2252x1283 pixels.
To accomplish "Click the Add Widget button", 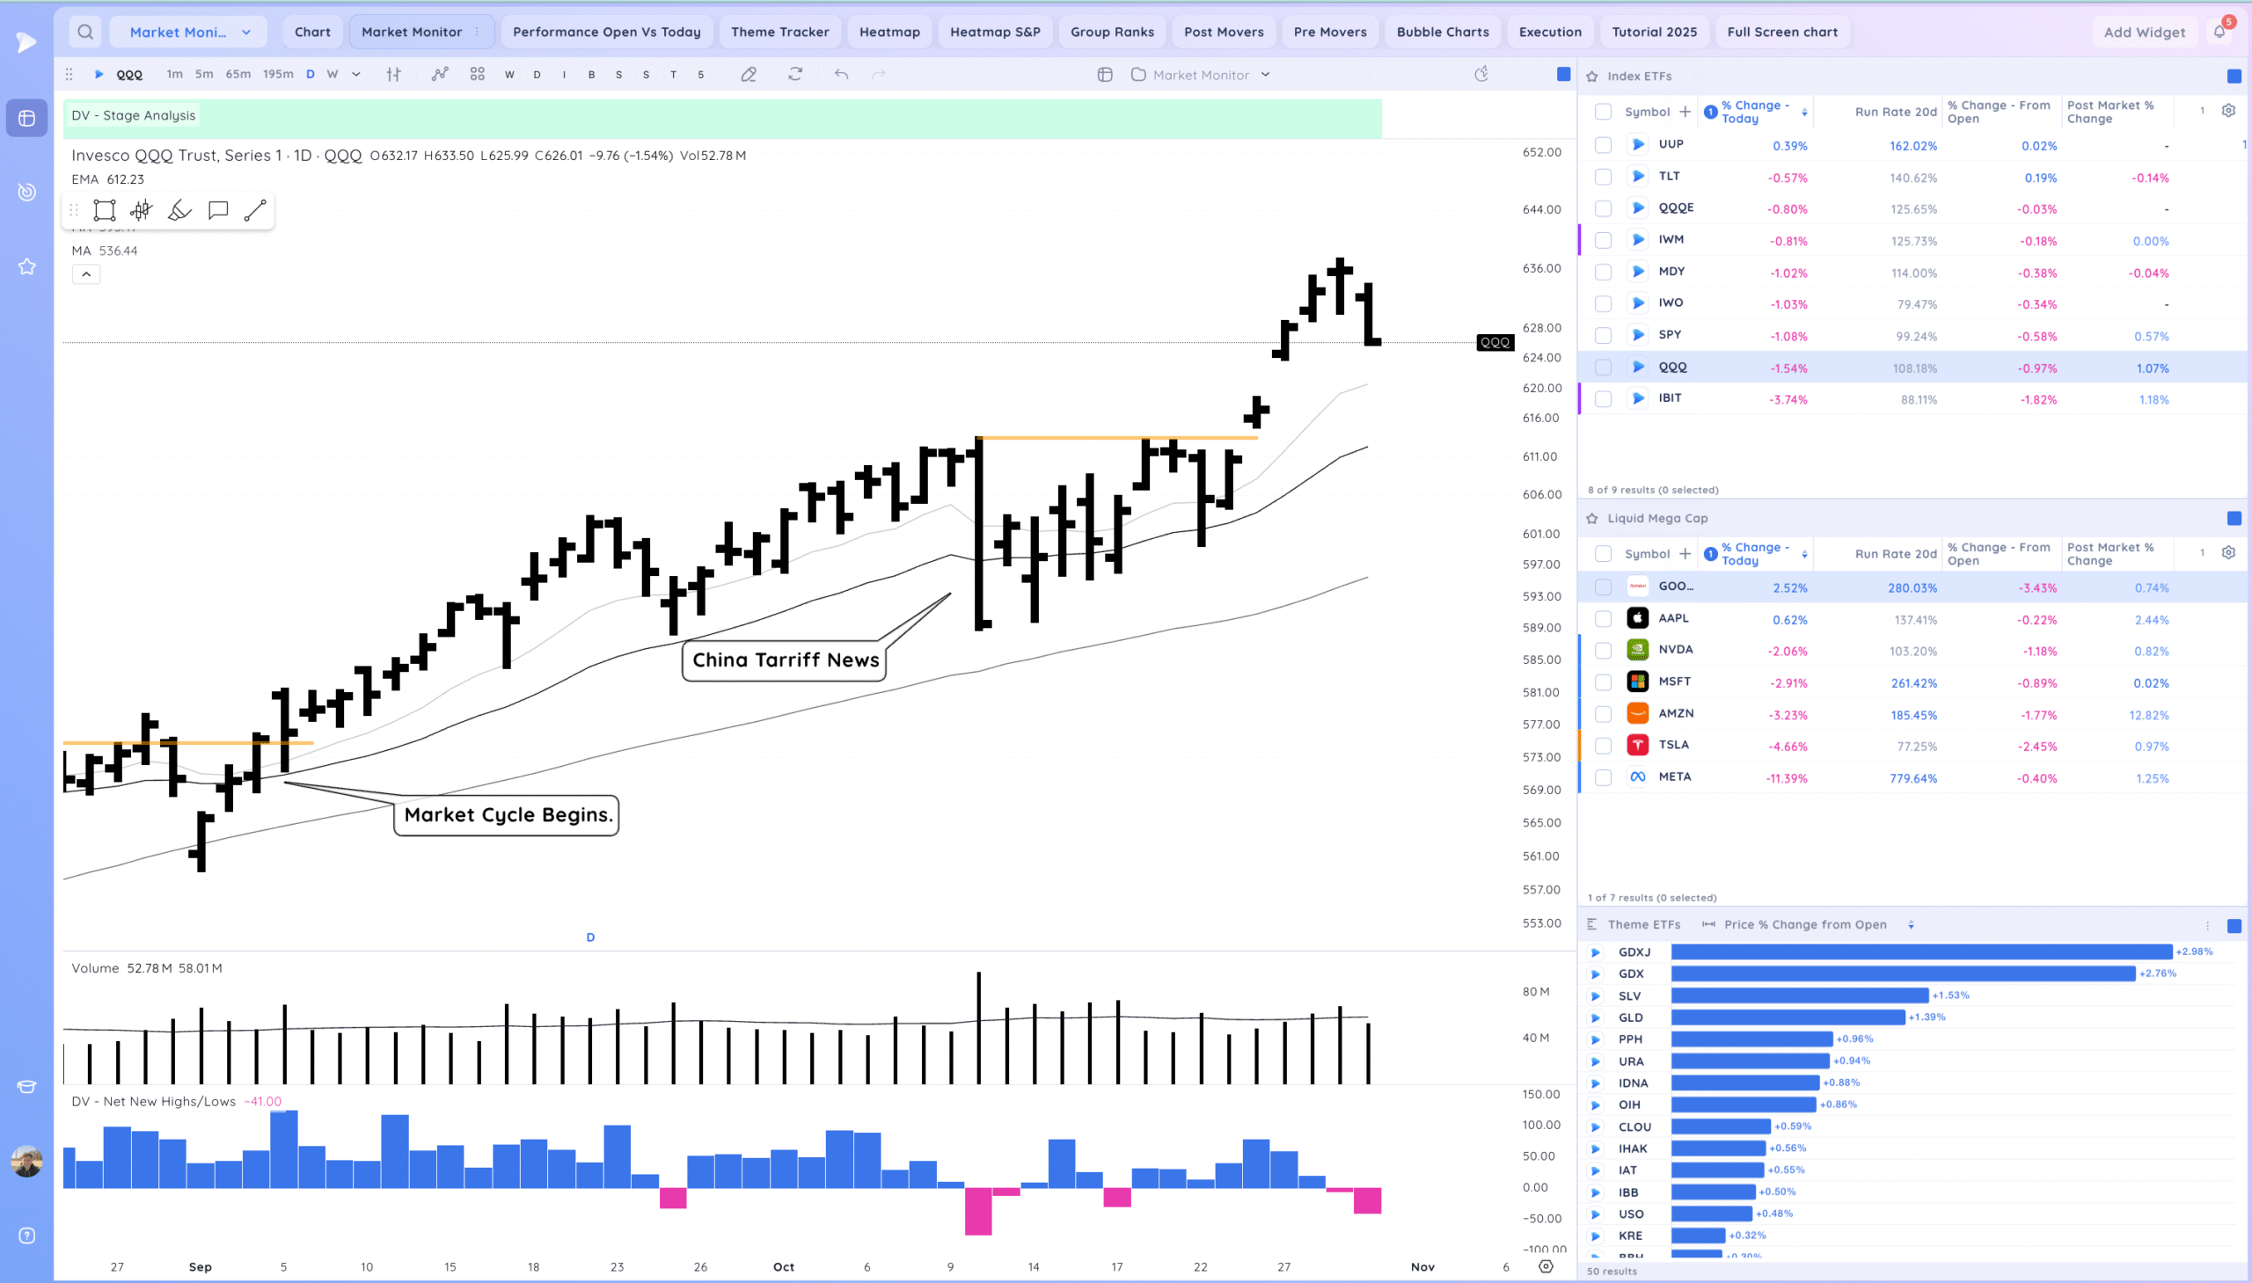I will click(x=2144, y=32).
